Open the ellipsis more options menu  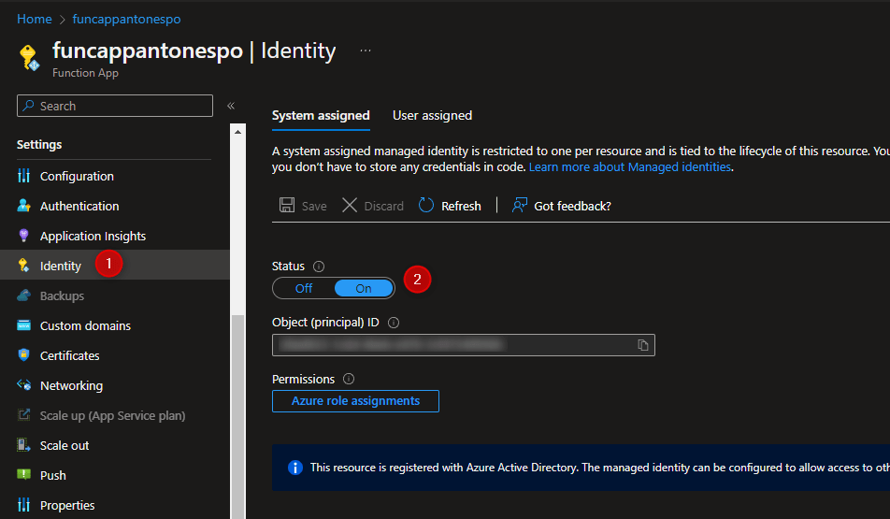tap(366, 50)
